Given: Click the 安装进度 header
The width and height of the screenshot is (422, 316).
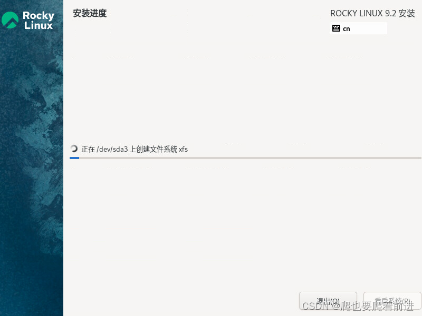Looking at the screenshot, I should pos(89,14).
